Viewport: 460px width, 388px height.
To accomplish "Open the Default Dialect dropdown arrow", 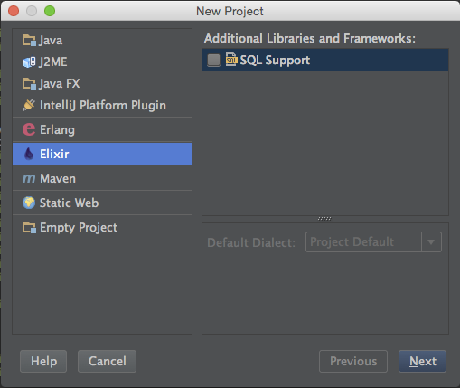I will click(431, 241).
